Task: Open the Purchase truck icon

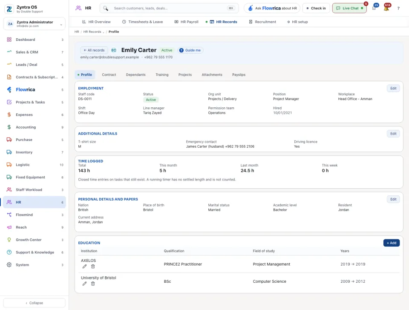Action: pyautogui.click(x=9, y=140)
